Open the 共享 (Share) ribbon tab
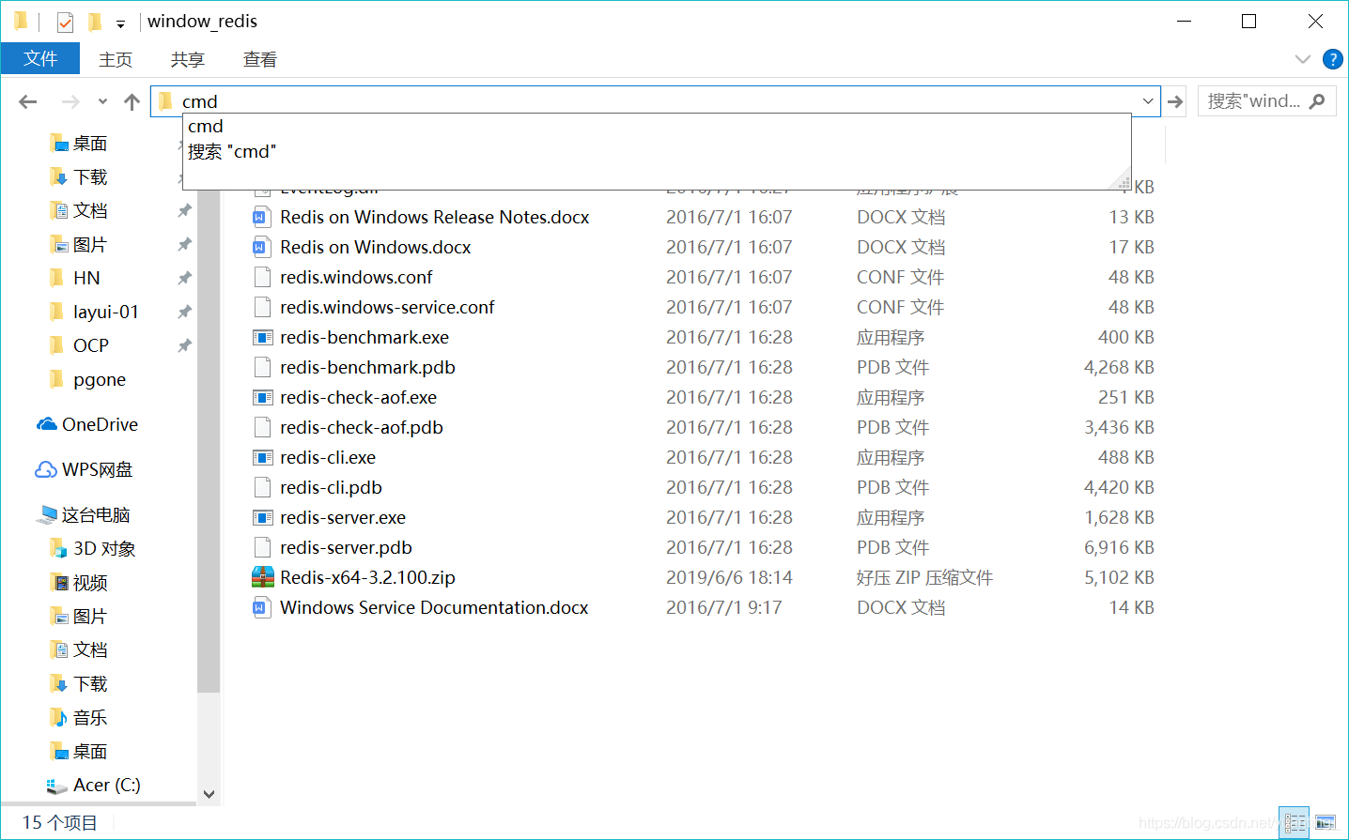This screenshot has height=840, width=1349. 188,59
